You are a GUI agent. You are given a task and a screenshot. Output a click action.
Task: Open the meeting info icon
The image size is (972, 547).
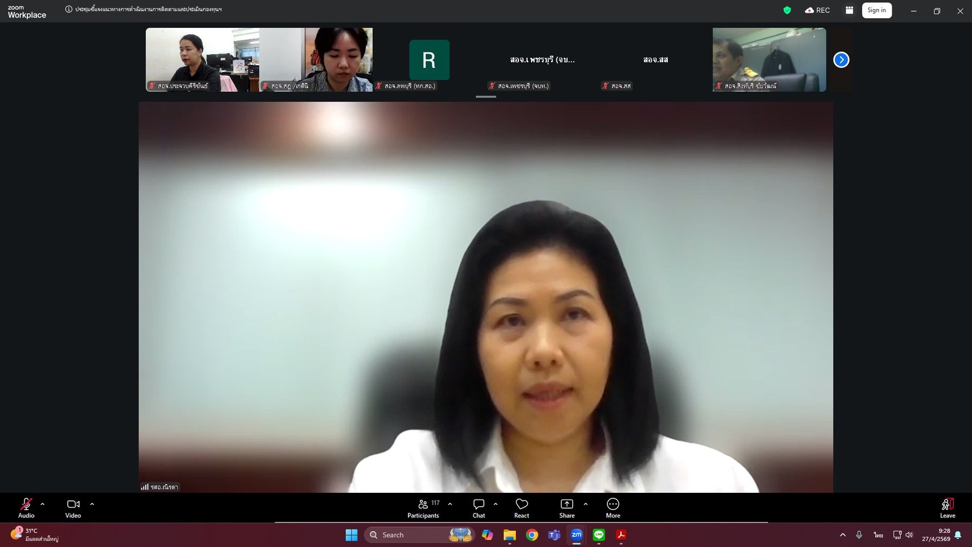[x=69, y=9]
